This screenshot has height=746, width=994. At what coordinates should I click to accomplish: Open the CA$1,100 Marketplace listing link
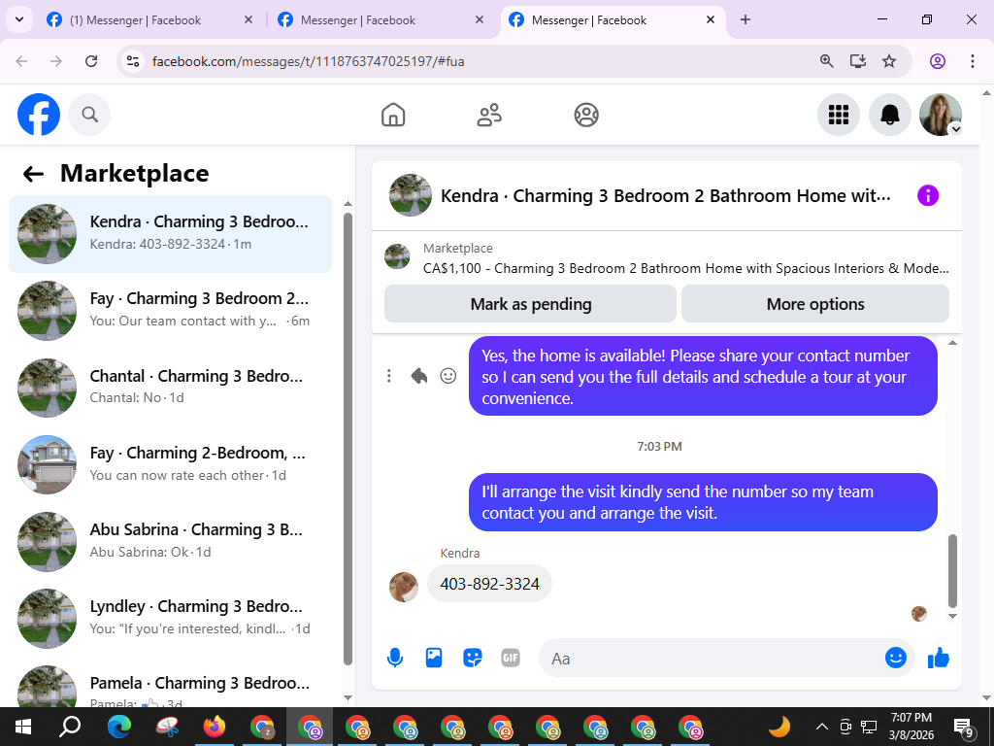(x=686, y=268)
